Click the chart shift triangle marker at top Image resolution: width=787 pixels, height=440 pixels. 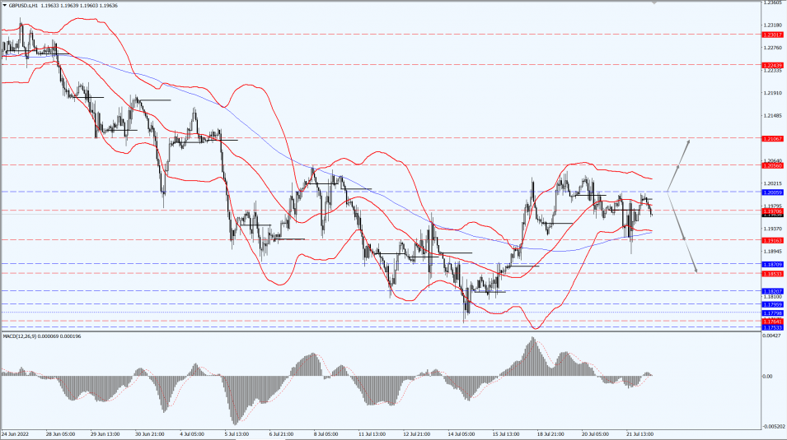tap(655, 2)
